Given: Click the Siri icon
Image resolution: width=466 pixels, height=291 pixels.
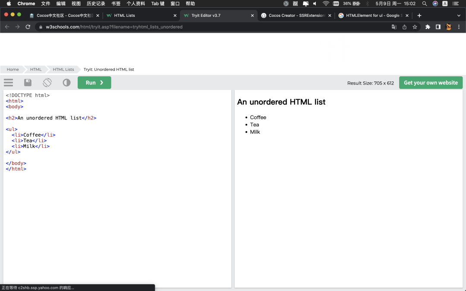Looking at the screenshot, I should click(x=435, y=3).
